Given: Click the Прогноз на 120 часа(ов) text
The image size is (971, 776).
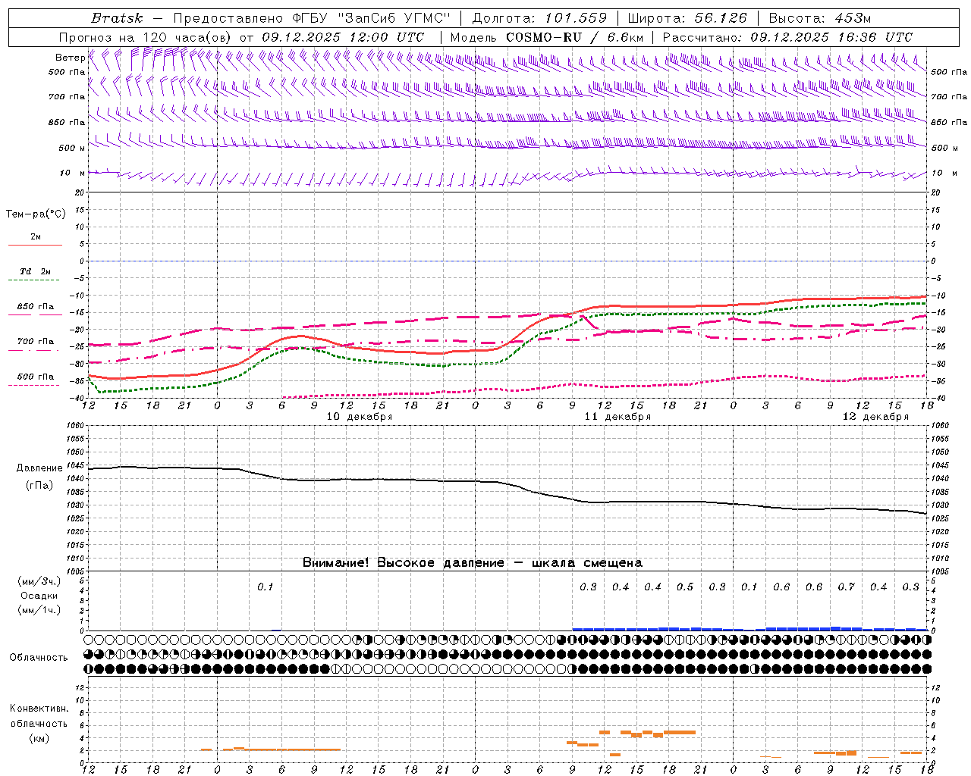Looking at the screenshot, I should coord(146,37).
